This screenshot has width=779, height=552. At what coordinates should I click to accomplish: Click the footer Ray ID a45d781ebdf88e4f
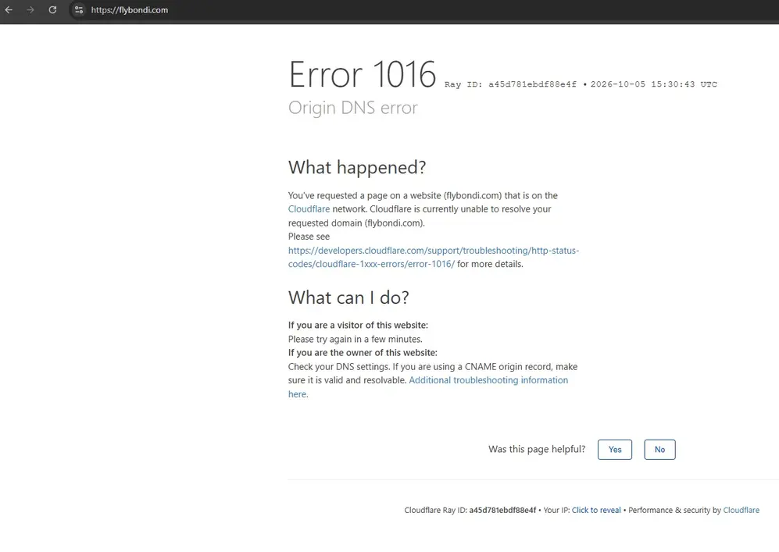coord(502,511)
